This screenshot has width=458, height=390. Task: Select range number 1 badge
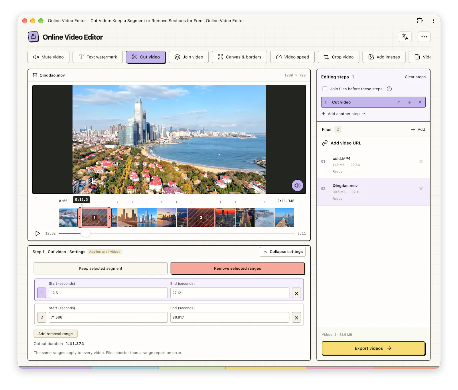click(x=42, y=293)
